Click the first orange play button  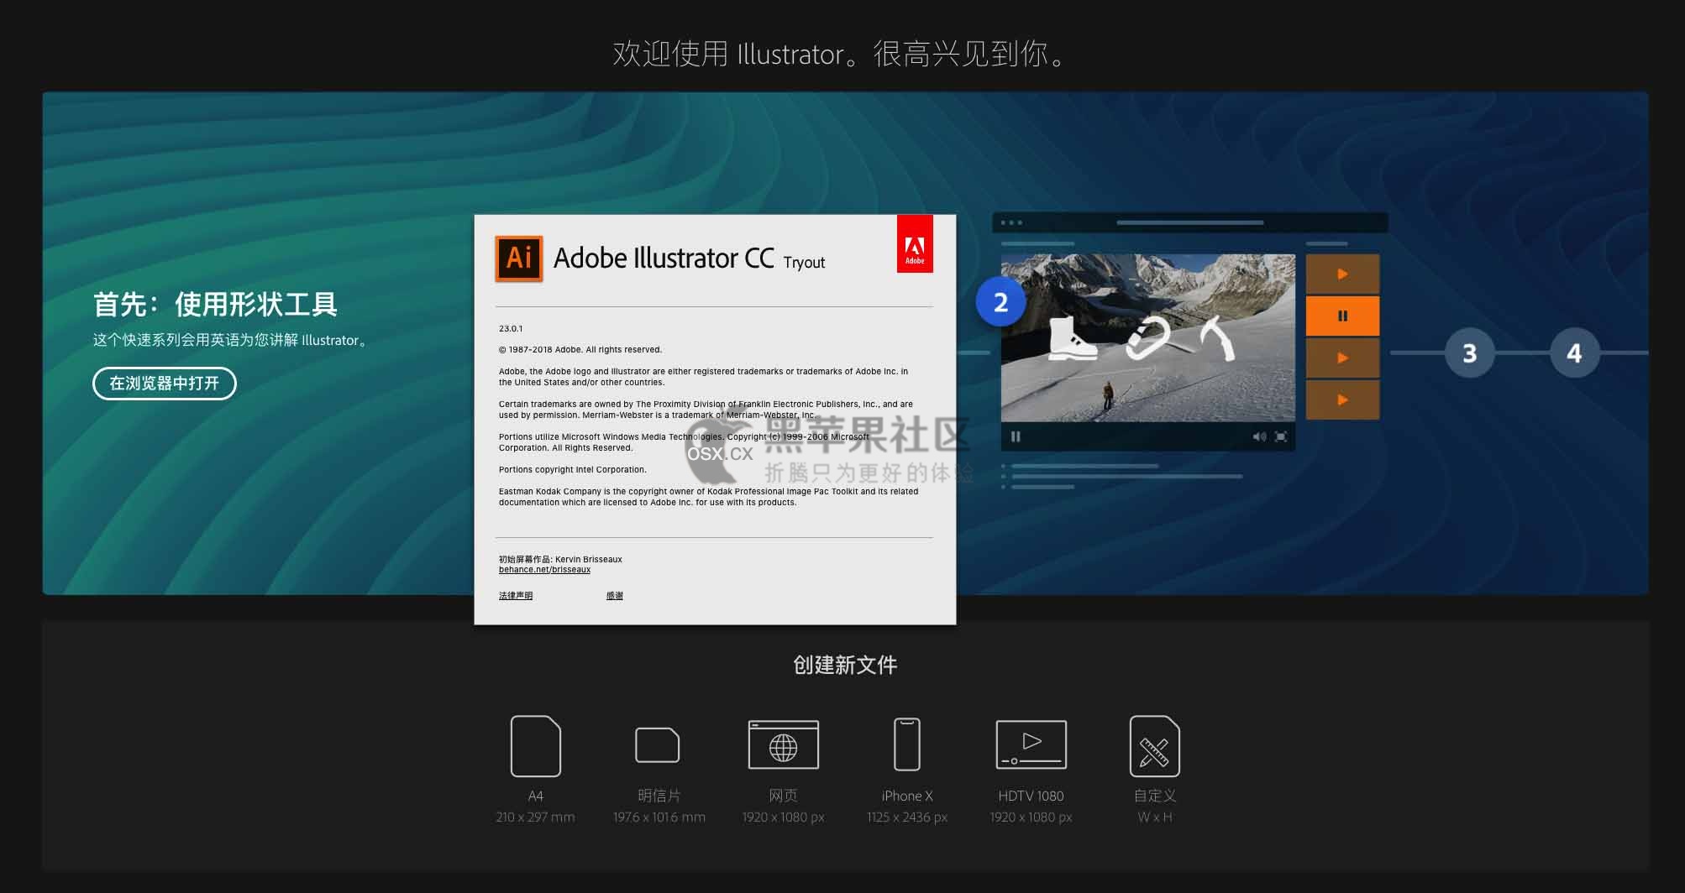[1342, 274]
